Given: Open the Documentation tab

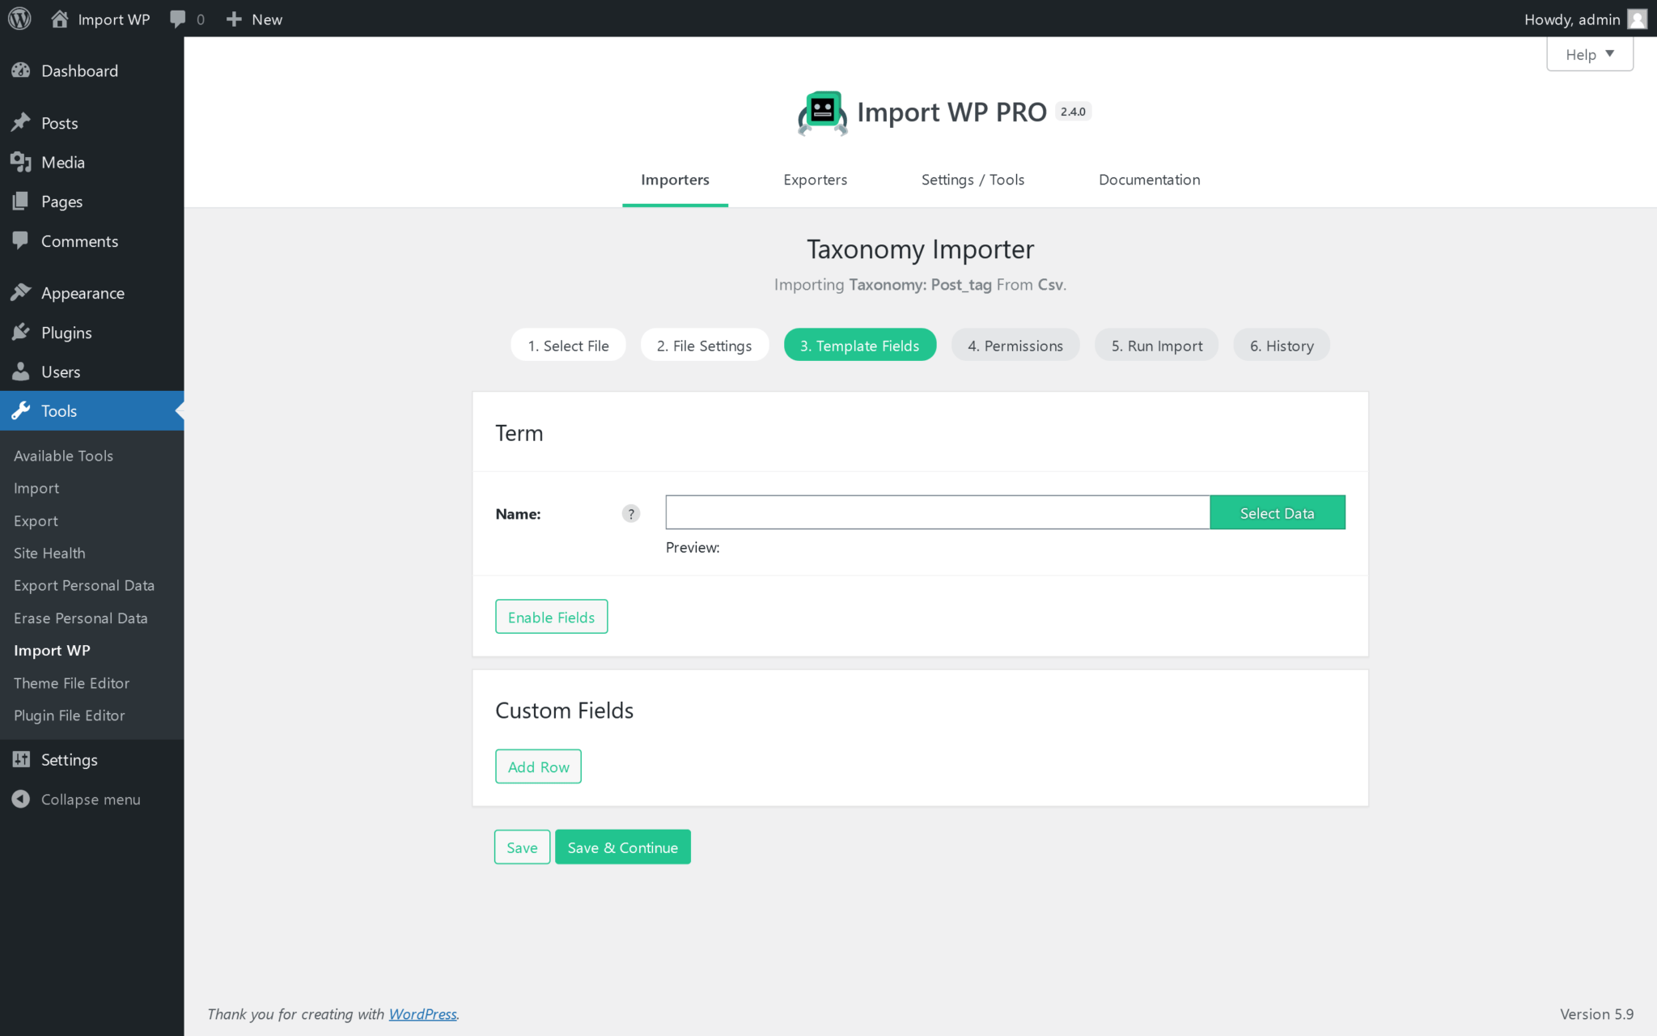Looking at the screenshot, I should click(1149, 180).
